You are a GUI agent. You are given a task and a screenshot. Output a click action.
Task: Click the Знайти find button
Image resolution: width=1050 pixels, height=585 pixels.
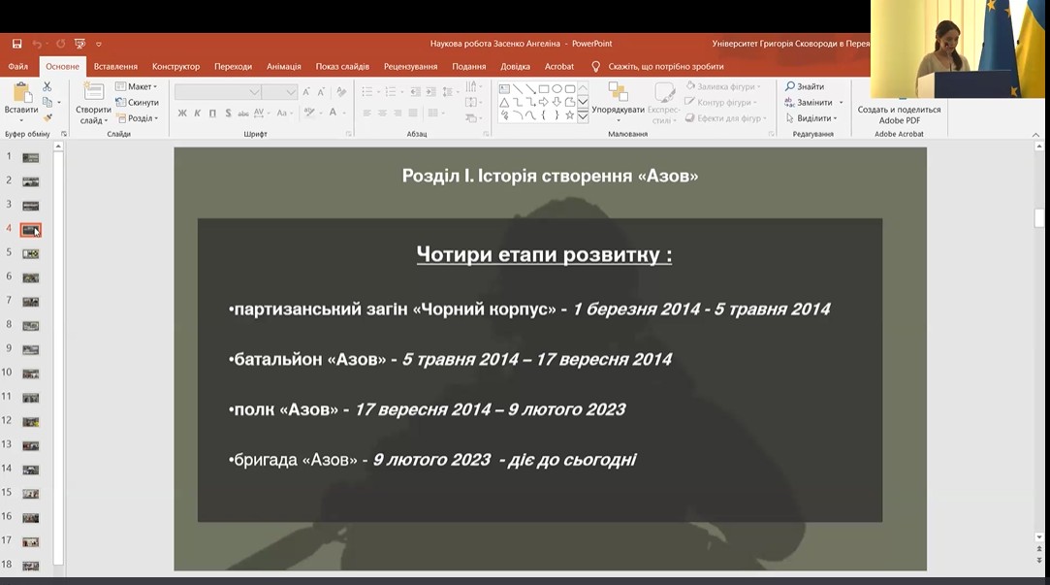(x=805, y=86)
